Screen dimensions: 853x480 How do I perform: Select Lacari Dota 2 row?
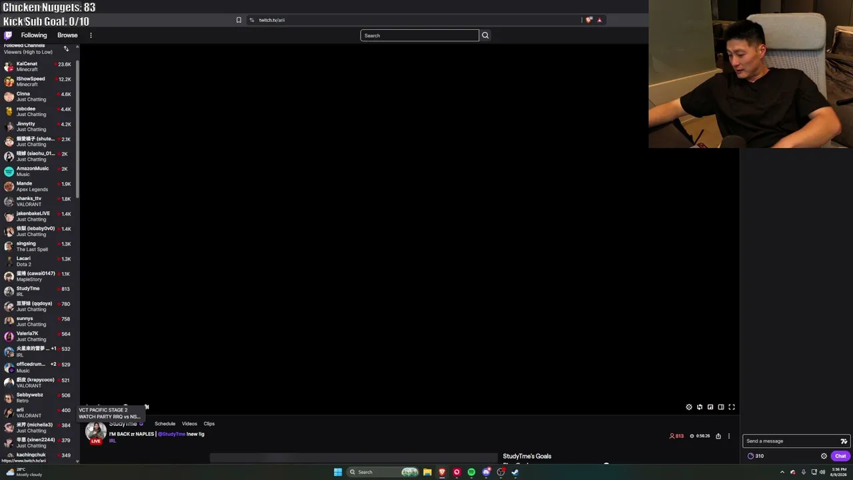coord(38,261)
